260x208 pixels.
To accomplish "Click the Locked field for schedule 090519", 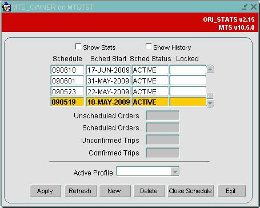I will point(188,102).
